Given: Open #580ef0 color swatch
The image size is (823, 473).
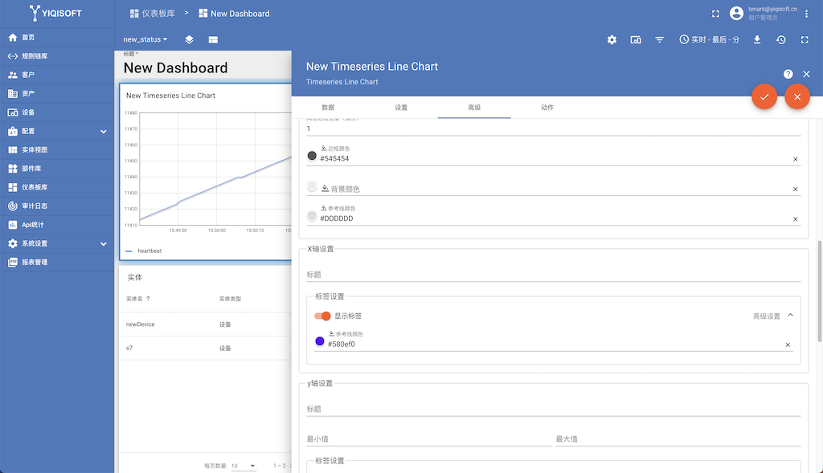Looking at the screenshot, I should click(320, 341).
